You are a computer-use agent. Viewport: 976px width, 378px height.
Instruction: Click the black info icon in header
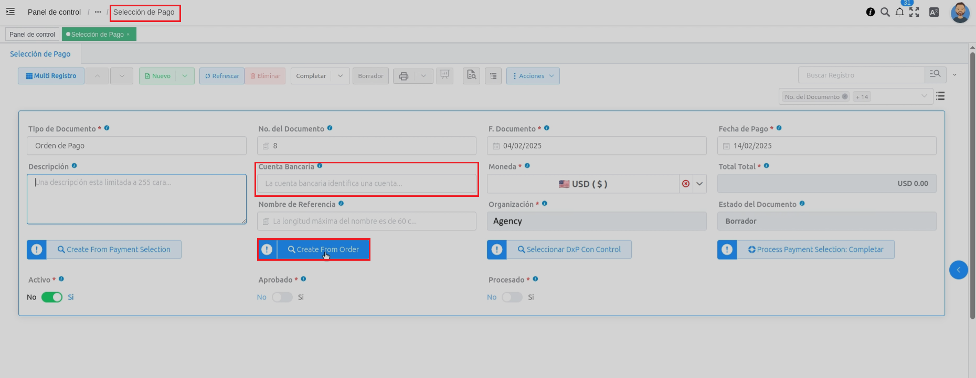[871, 12]
